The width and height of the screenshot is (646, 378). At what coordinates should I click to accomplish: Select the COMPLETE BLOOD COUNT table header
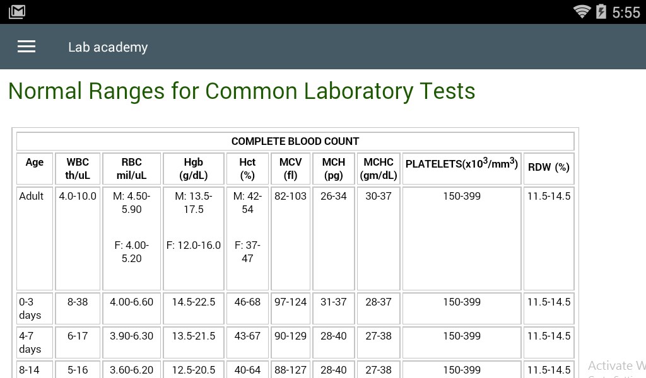click(295, 141)
